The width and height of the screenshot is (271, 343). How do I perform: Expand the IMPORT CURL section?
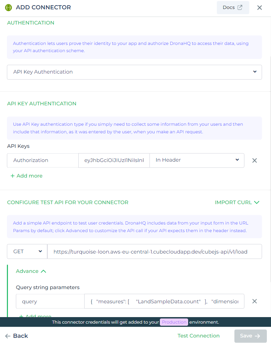237,202
